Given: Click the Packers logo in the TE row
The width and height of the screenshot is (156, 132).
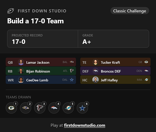Looking at the screenshot, I should tap(146, 62).
